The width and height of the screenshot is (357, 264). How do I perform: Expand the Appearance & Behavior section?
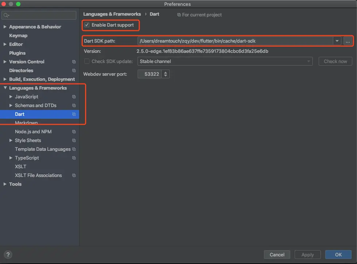(x=5, y=27)
